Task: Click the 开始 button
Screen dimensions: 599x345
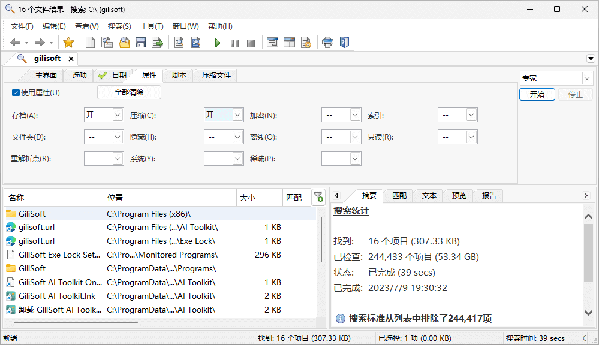Action: [x=537, y=94]
